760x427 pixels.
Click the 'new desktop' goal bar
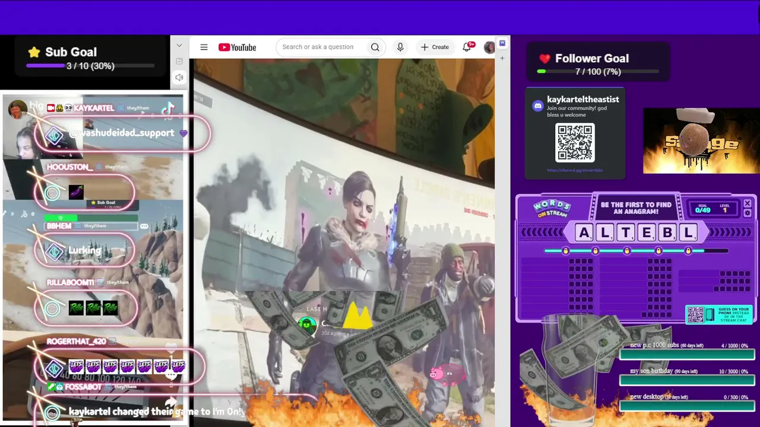click(686, 406)
